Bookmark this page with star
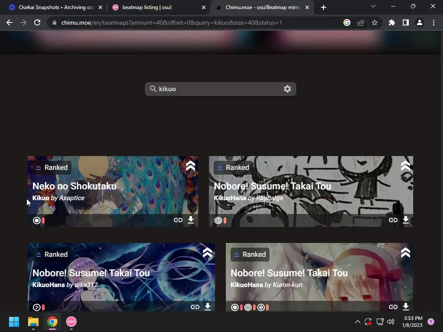Image resolution: width=443 pixels, height=332 pixels. tap(375, 22)
